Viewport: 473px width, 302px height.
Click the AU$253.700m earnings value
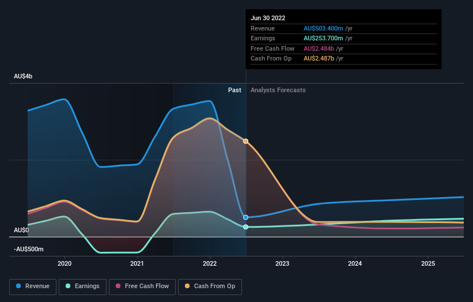323,38
